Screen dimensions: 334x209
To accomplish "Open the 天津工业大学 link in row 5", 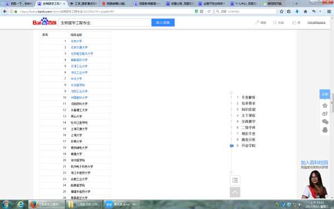I will (x=79, y=66).
